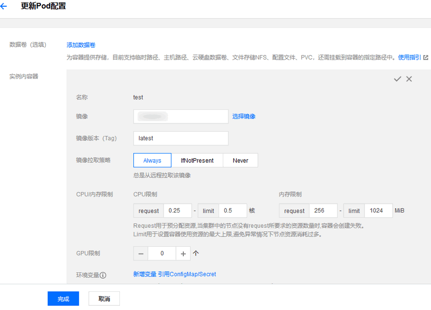Click the GPU限制 label
This screenshot has width=431, height=310.
coord(88,253)
